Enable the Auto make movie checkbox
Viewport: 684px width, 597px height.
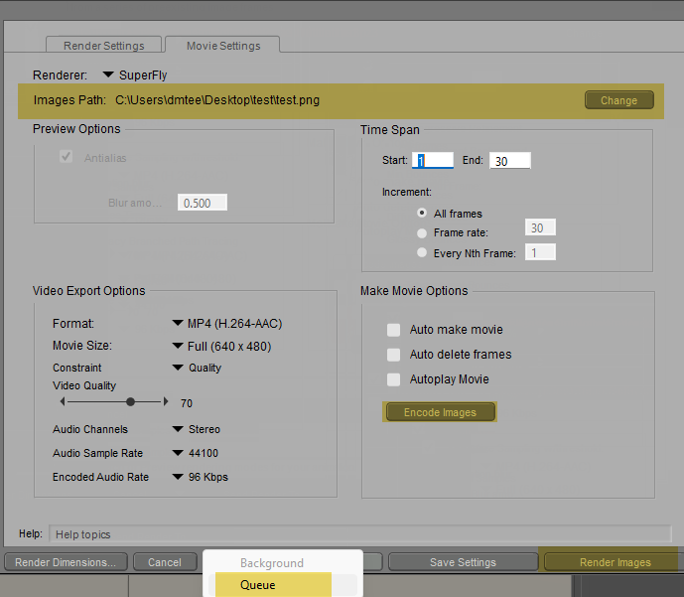pos(394,330)
